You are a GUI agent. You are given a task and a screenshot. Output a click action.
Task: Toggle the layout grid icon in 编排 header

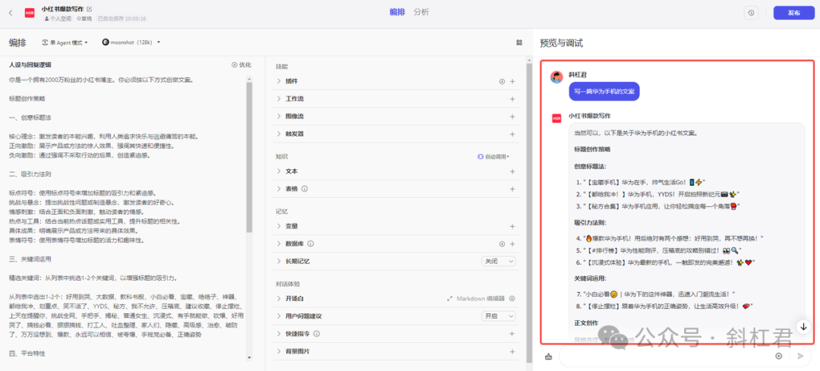coord(519,42)
